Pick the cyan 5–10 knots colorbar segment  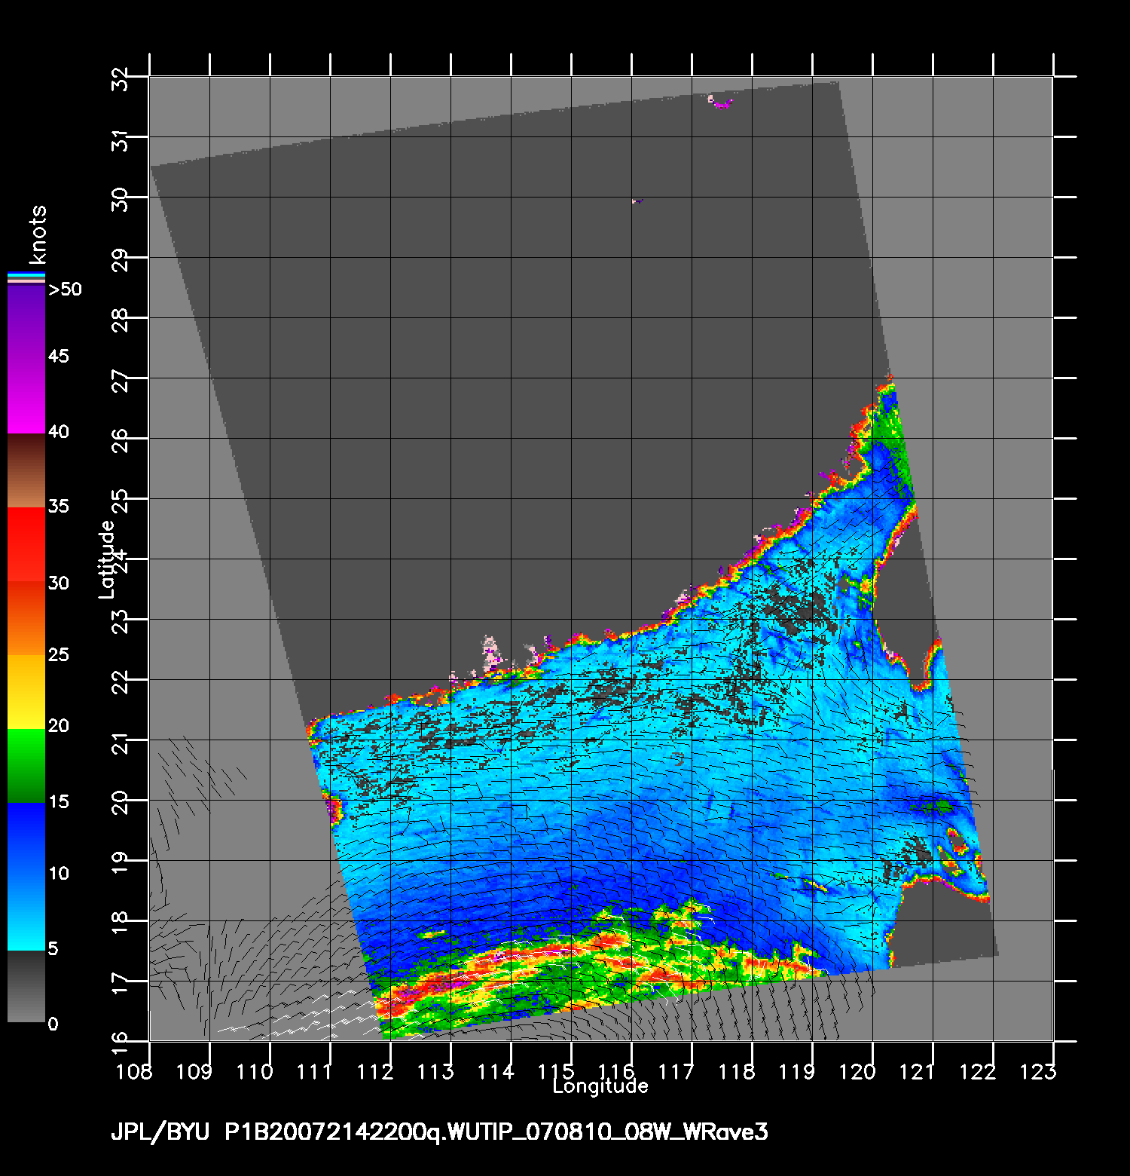point(26,914)
